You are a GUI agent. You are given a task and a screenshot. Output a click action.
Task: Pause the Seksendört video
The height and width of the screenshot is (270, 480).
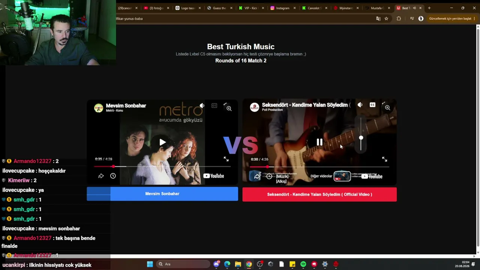tap(319, 142)
